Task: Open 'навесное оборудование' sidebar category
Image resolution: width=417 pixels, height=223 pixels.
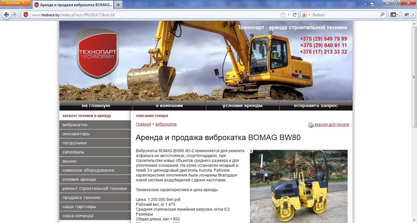Action: 95,170
